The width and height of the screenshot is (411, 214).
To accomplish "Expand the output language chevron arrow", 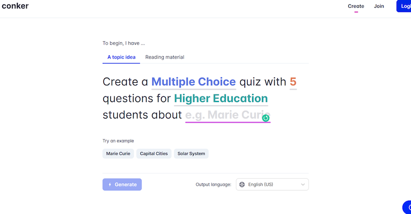I will pos(303,185).
